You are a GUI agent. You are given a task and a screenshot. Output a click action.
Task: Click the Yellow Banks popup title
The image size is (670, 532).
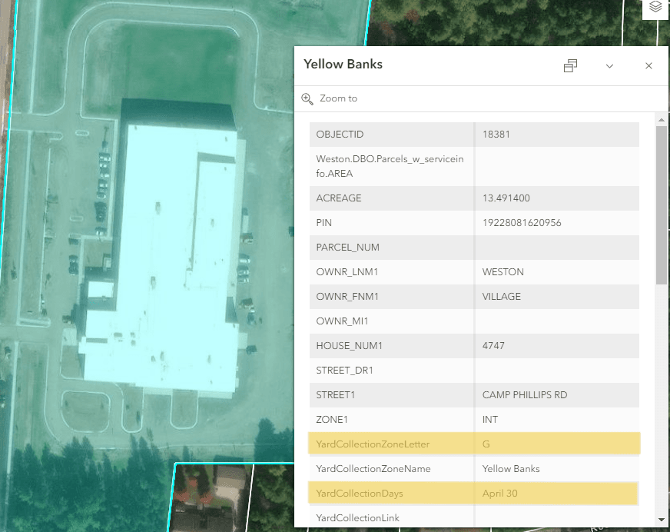[x=343, y=65]
